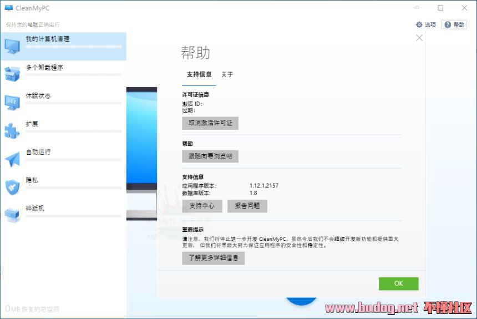Click the options gear icon
This screenshot has width=477, height=319.
419,24
